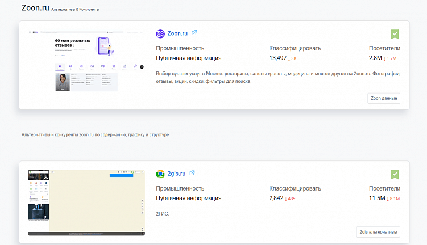This screenshot has width=427, height=245.
Task: Click the 2gis.ru logo icon
Action: pyautogui.click(x=160, y=174)
